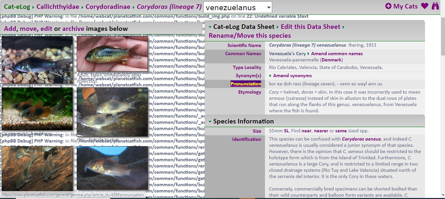The image size is (445, 199).
Task: Click Rename/Move this species link
Action: [250, 36]
